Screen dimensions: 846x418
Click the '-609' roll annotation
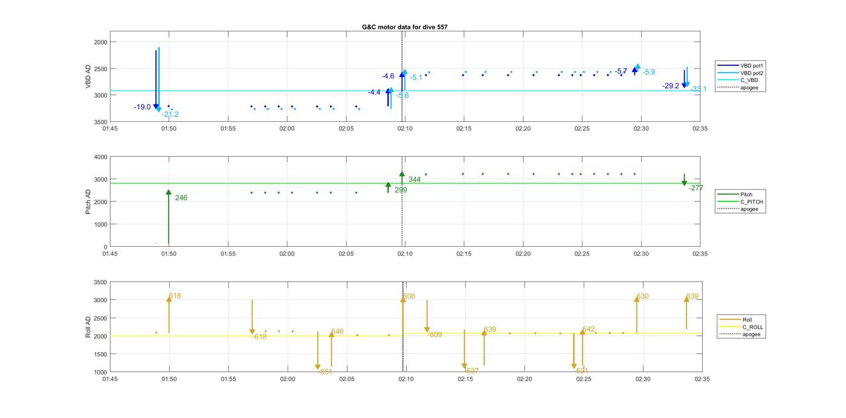click(x=434, y=334)
